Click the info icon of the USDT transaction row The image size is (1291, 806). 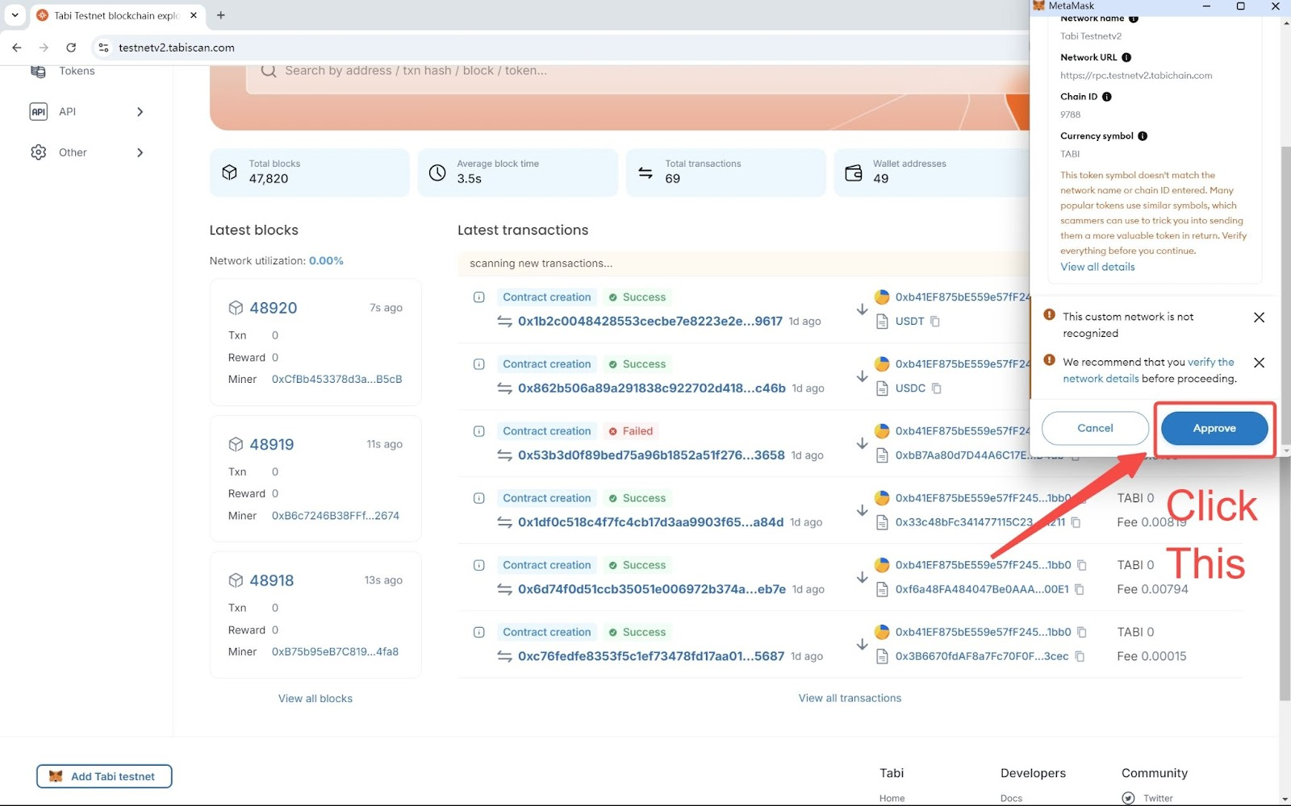479,297
